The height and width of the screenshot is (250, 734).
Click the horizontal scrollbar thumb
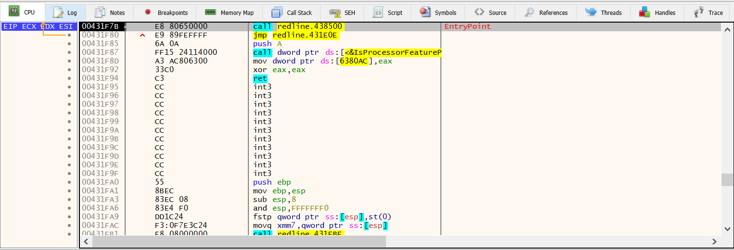click(239, 241)
